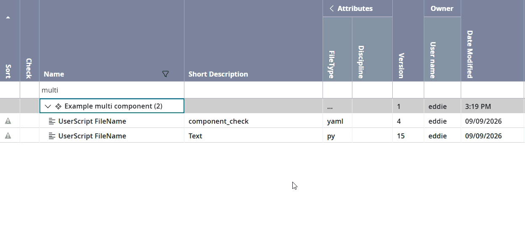Select UserScript FileName row with component_check
This screenshot has height=228, width=525.
(x=262, y=121)
